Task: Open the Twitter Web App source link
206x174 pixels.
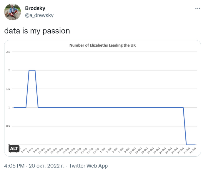Action: (88, 166)
